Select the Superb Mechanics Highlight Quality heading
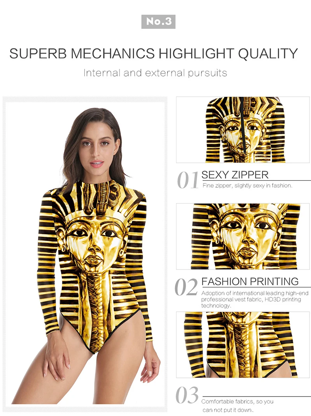 pos(154,54)
